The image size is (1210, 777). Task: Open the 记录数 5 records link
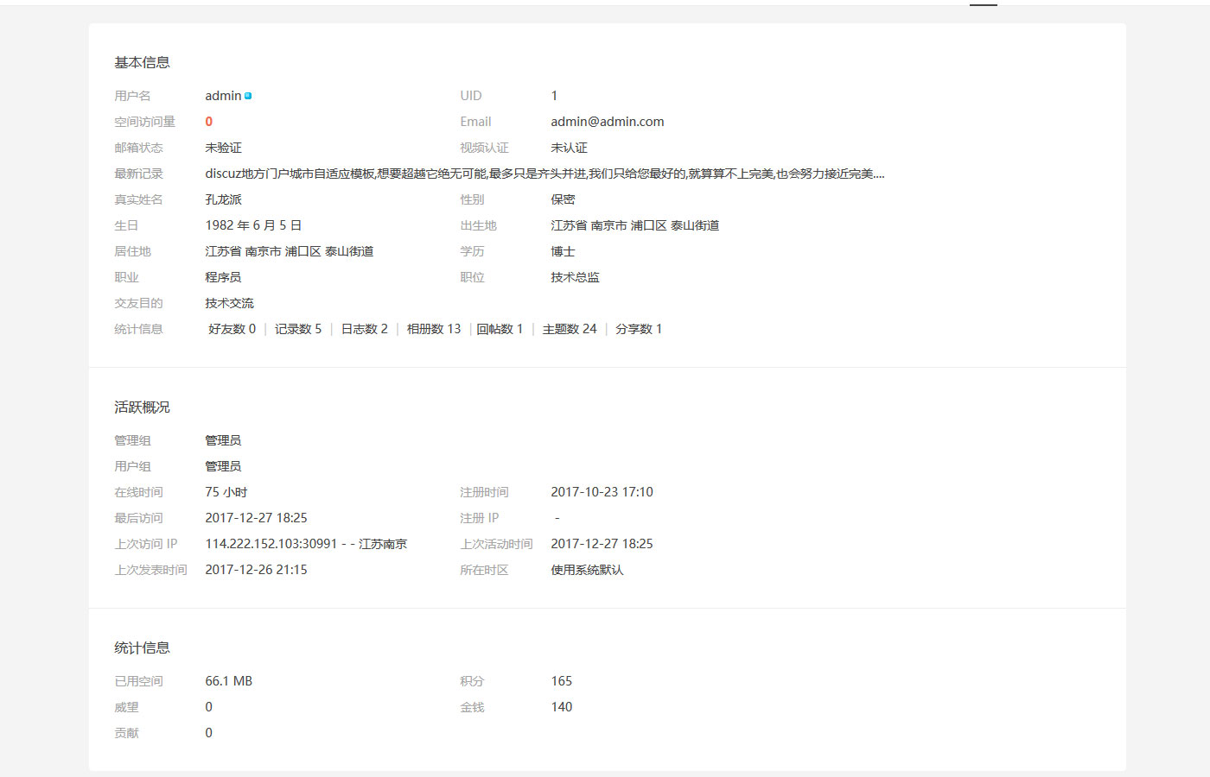(298, 329)
